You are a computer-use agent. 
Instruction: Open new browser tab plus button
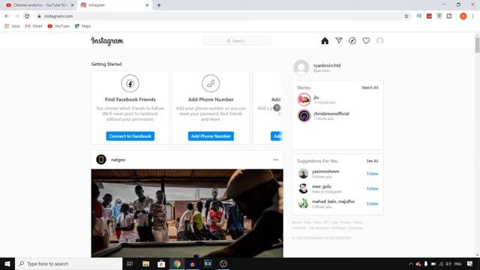[x=159, y=5]
